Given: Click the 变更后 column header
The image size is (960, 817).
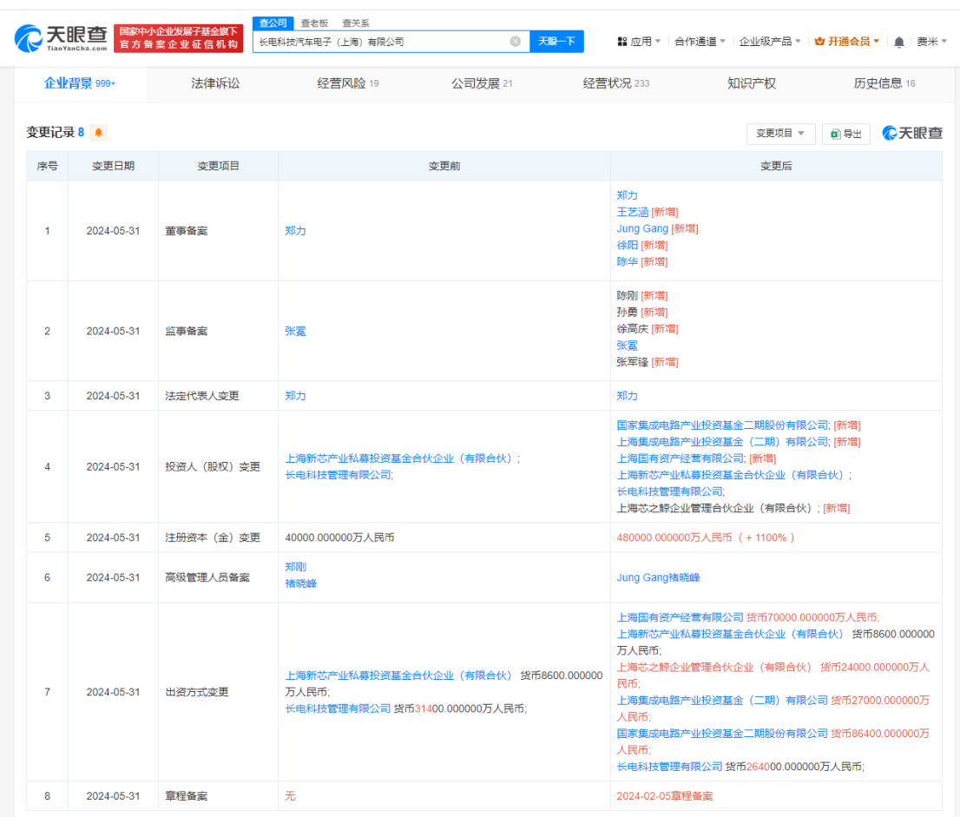Looking at the screenshot, I should [776, 166].
